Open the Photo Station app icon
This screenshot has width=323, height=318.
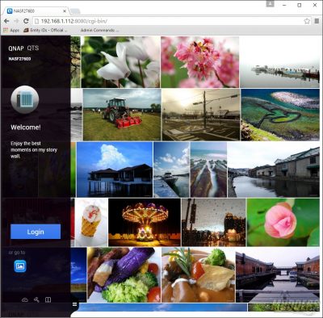point(20,266)
